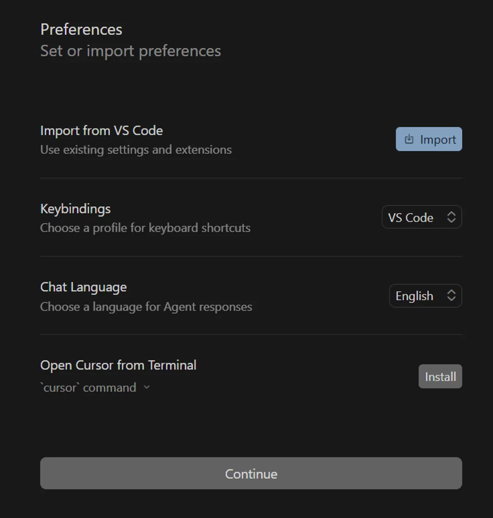
Task: Click the Keybindings section label
Action: (75, 209)
